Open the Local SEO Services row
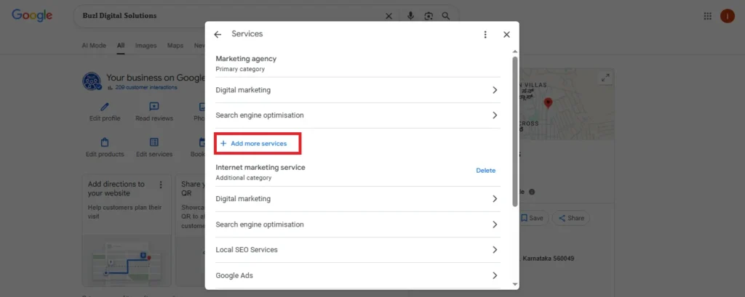This screenshot has width=745, height=297. click(x=358, y=250)
